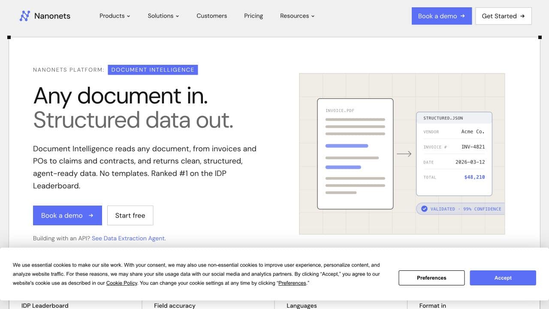Expand the Products dropdown menu

pos(115,16)
